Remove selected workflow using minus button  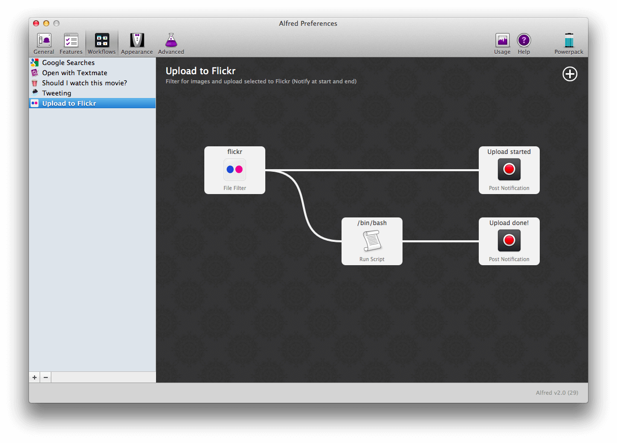(x=45, y=377)
